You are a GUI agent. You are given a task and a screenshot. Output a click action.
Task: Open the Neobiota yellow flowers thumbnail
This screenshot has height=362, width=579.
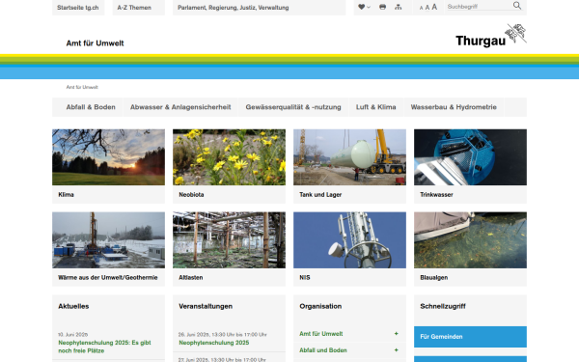(x=229, y=157)
